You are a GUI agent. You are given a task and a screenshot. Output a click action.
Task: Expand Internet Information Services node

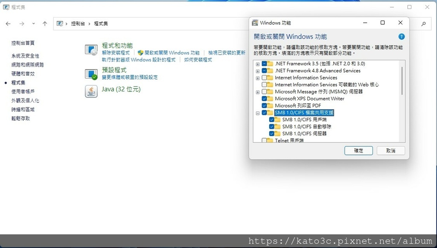click(257, 78)
